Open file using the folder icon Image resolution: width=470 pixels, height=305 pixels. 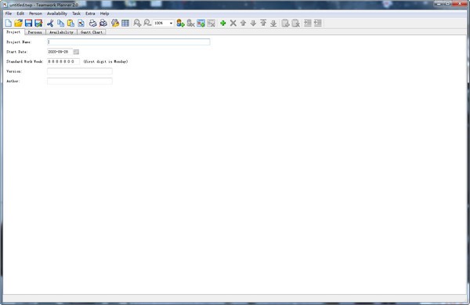click(19, 23)
